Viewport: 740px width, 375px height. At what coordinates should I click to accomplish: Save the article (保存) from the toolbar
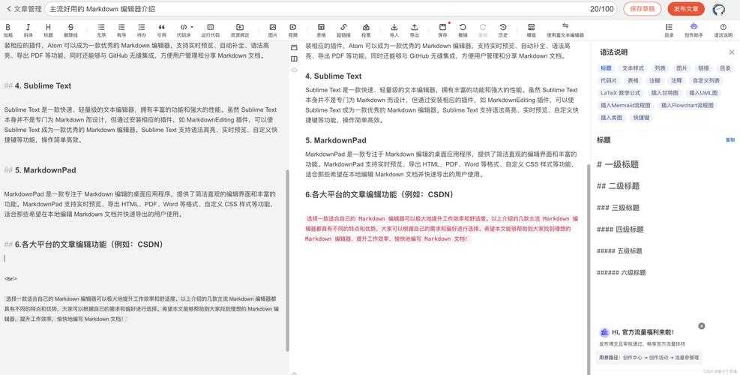pos(442,30)
